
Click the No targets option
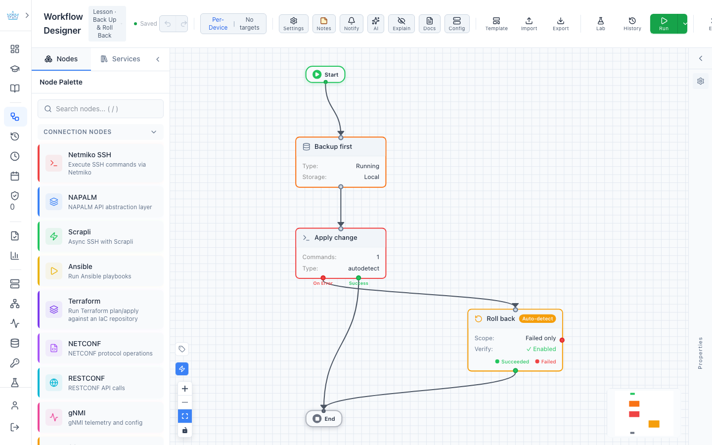pyautogui.click(x=249, y=24)
